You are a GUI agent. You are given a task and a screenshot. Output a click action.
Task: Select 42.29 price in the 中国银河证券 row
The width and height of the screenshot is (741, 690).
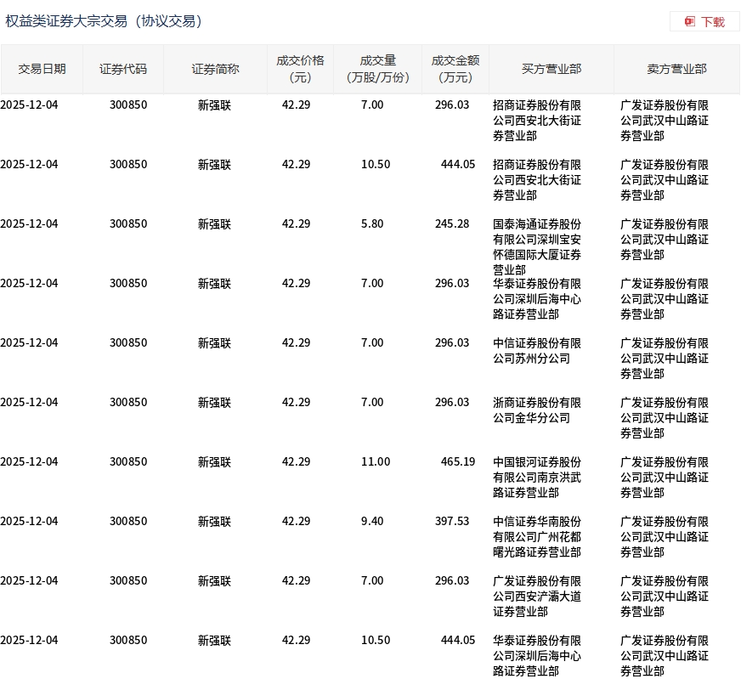click(296, 461)
